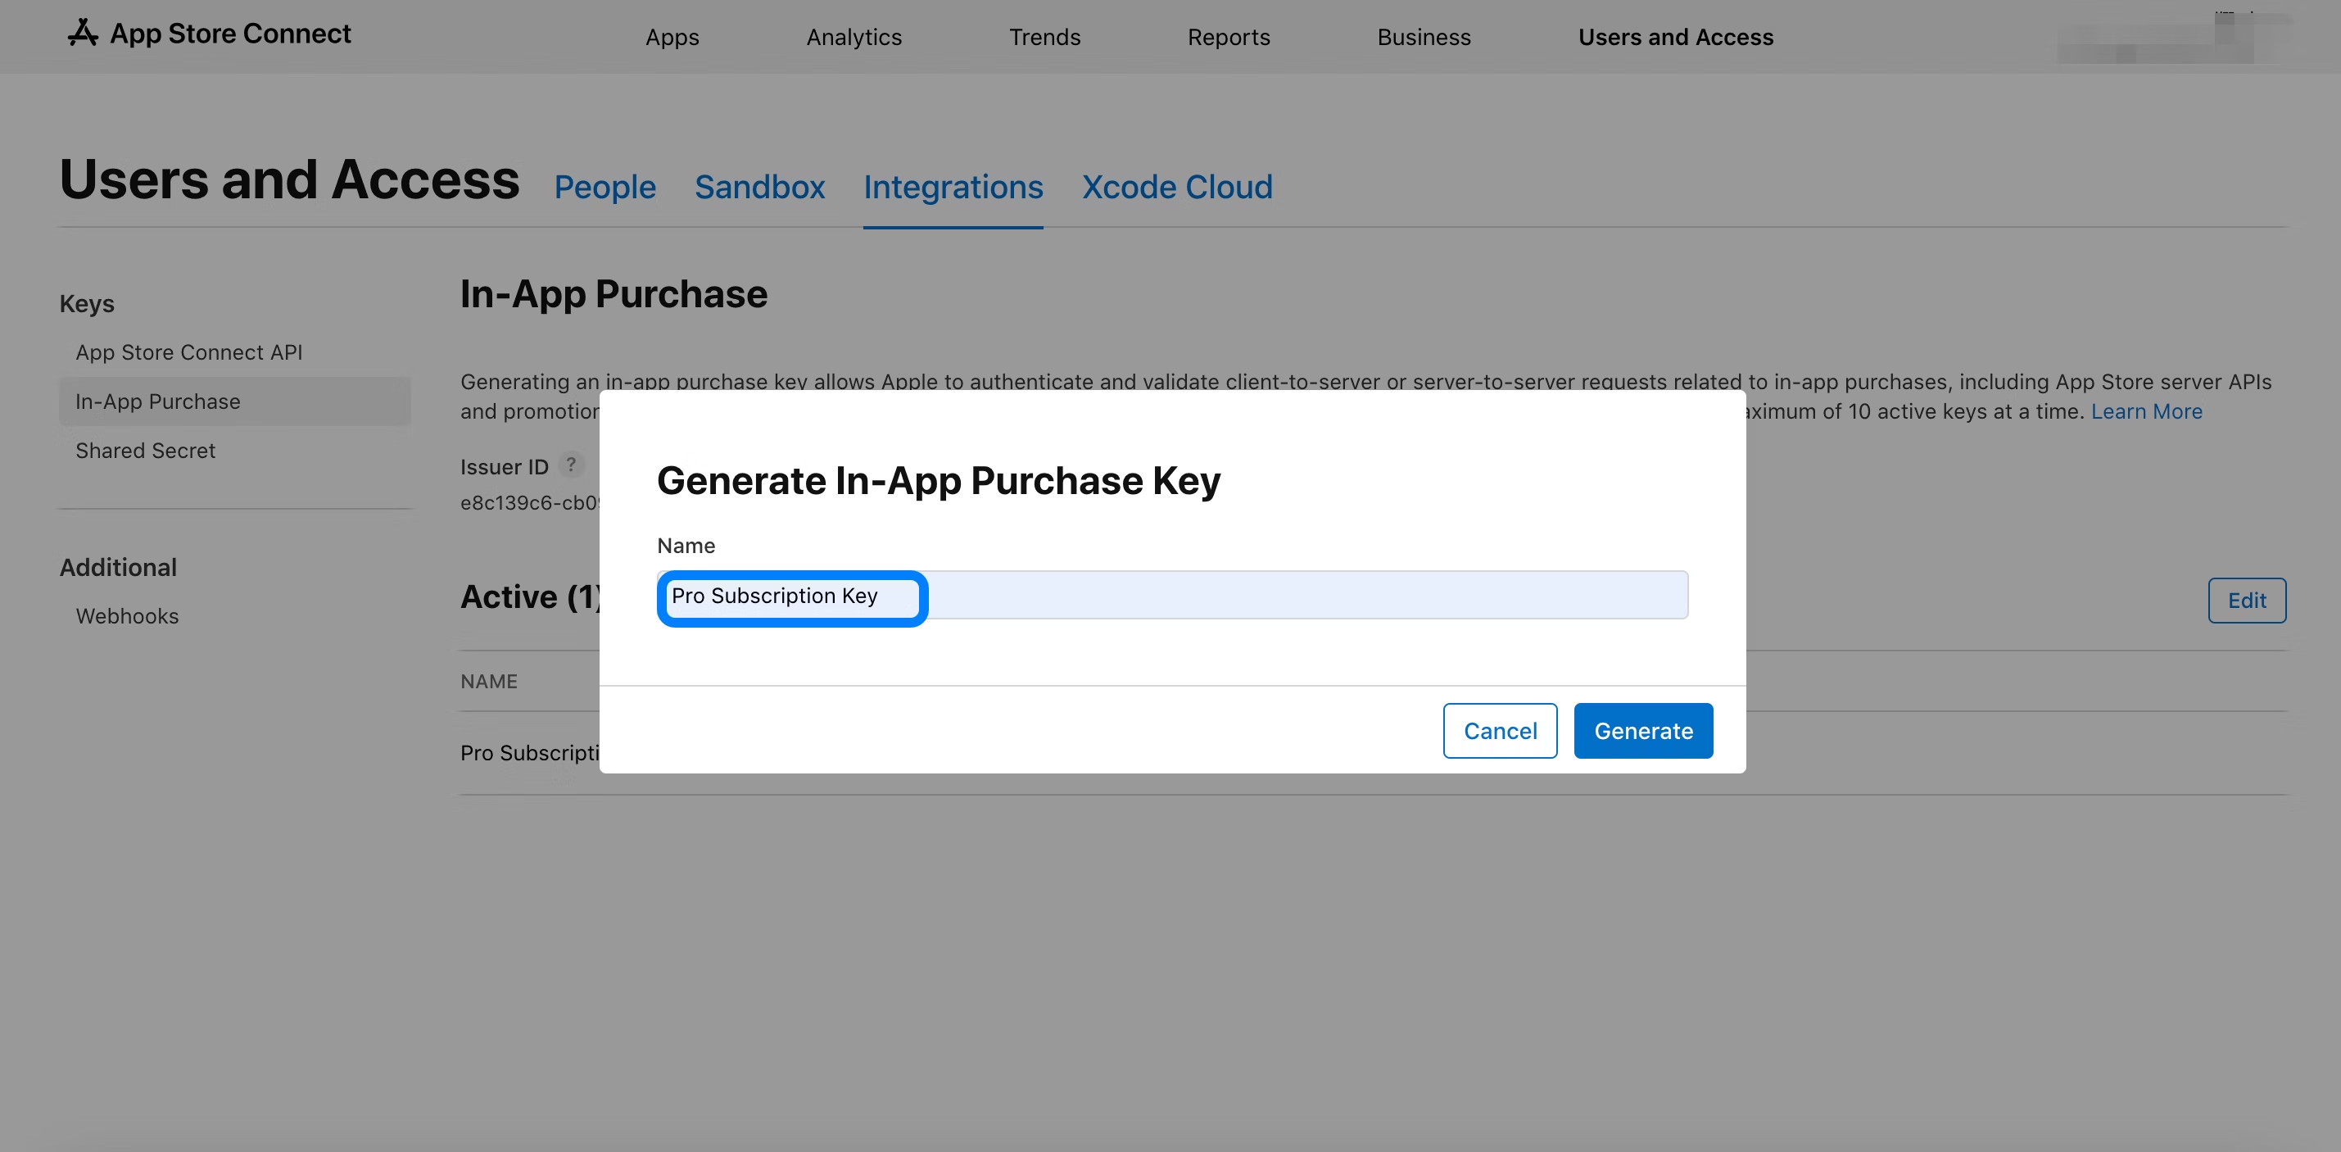Switch to the People tab
Viewport: 2341px width, 1152px height.
[604, 188]
